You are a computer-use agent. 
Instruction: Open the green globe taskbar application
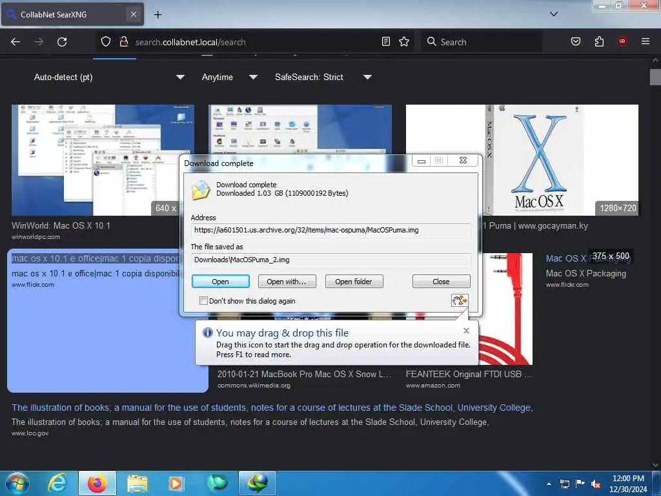(x=218, y=483)
